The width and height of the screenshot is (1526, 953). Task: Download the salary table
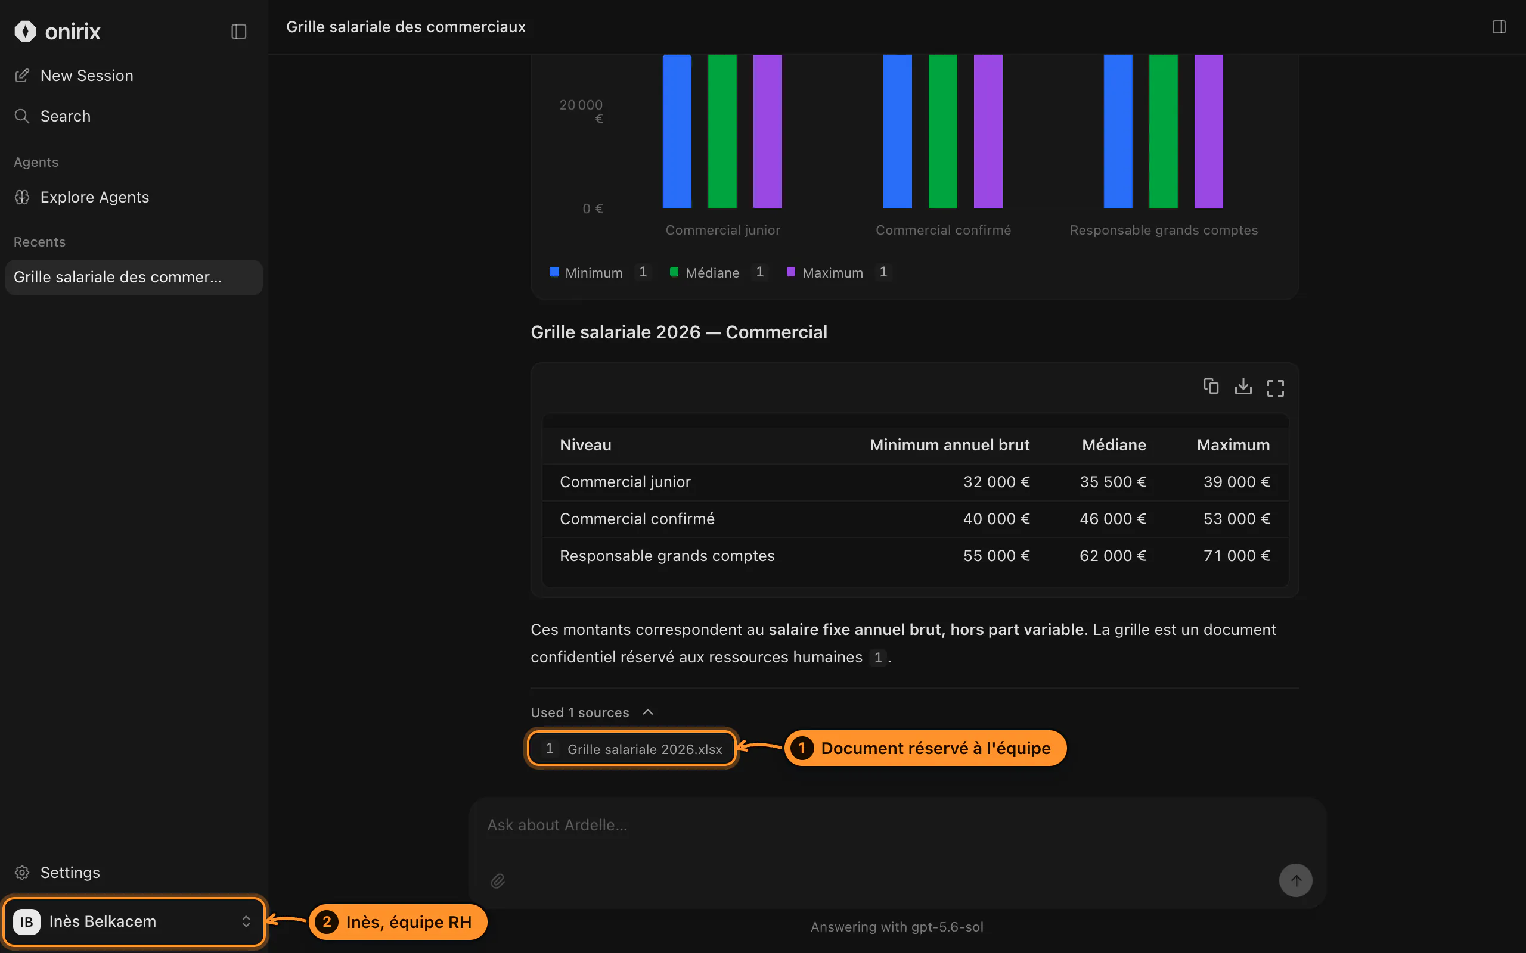1243,387
